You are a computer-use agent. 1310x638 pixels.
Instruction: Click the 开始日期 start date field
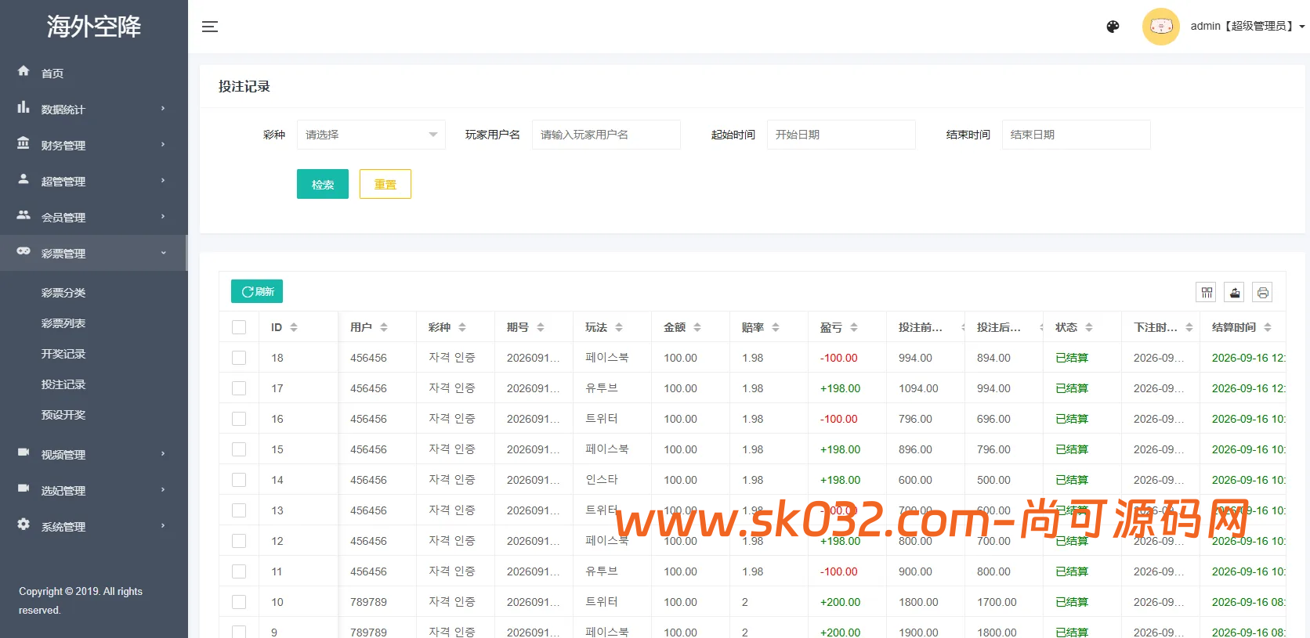click(x=841, y=135)
